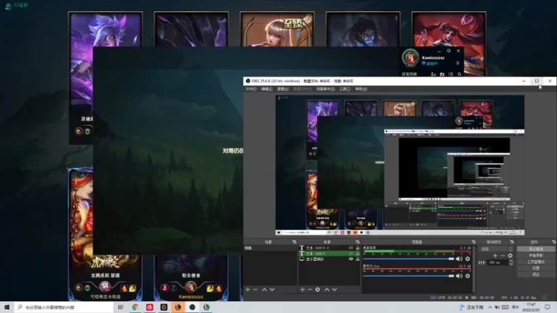The height and width of the screenshot is (313, 557).
Task: Select the 显示器捕获 source row
Action: [x=329, y=259]
